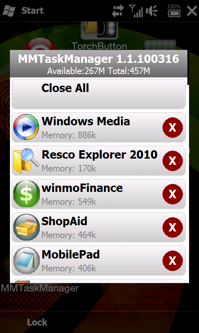End MobilePad task with red X
Image resolution: width=199 pixels, height=333 pixels.
click(x=172, y=261)
